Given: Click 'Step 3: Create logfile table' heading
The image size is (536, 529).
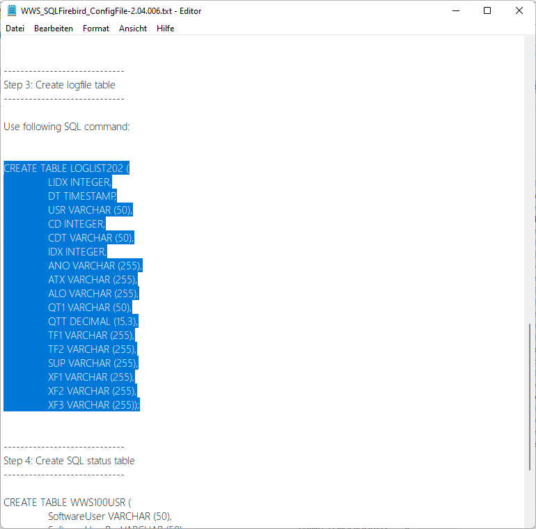Looking at the screenshot, I should pyautogui.click(x=59, y=85).
